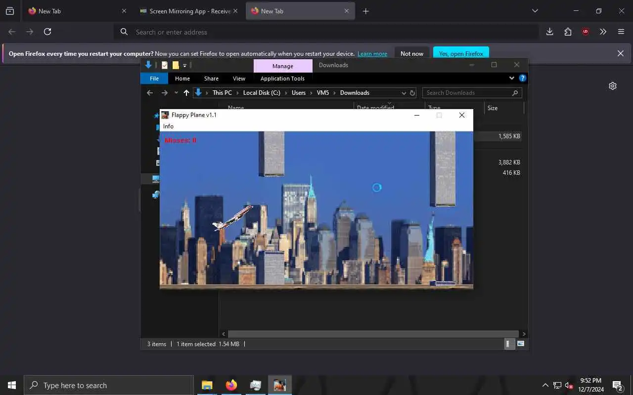Click Flappy Plane taskbar icon
This screenshot has width=633, height=395.
pos(280,385)
